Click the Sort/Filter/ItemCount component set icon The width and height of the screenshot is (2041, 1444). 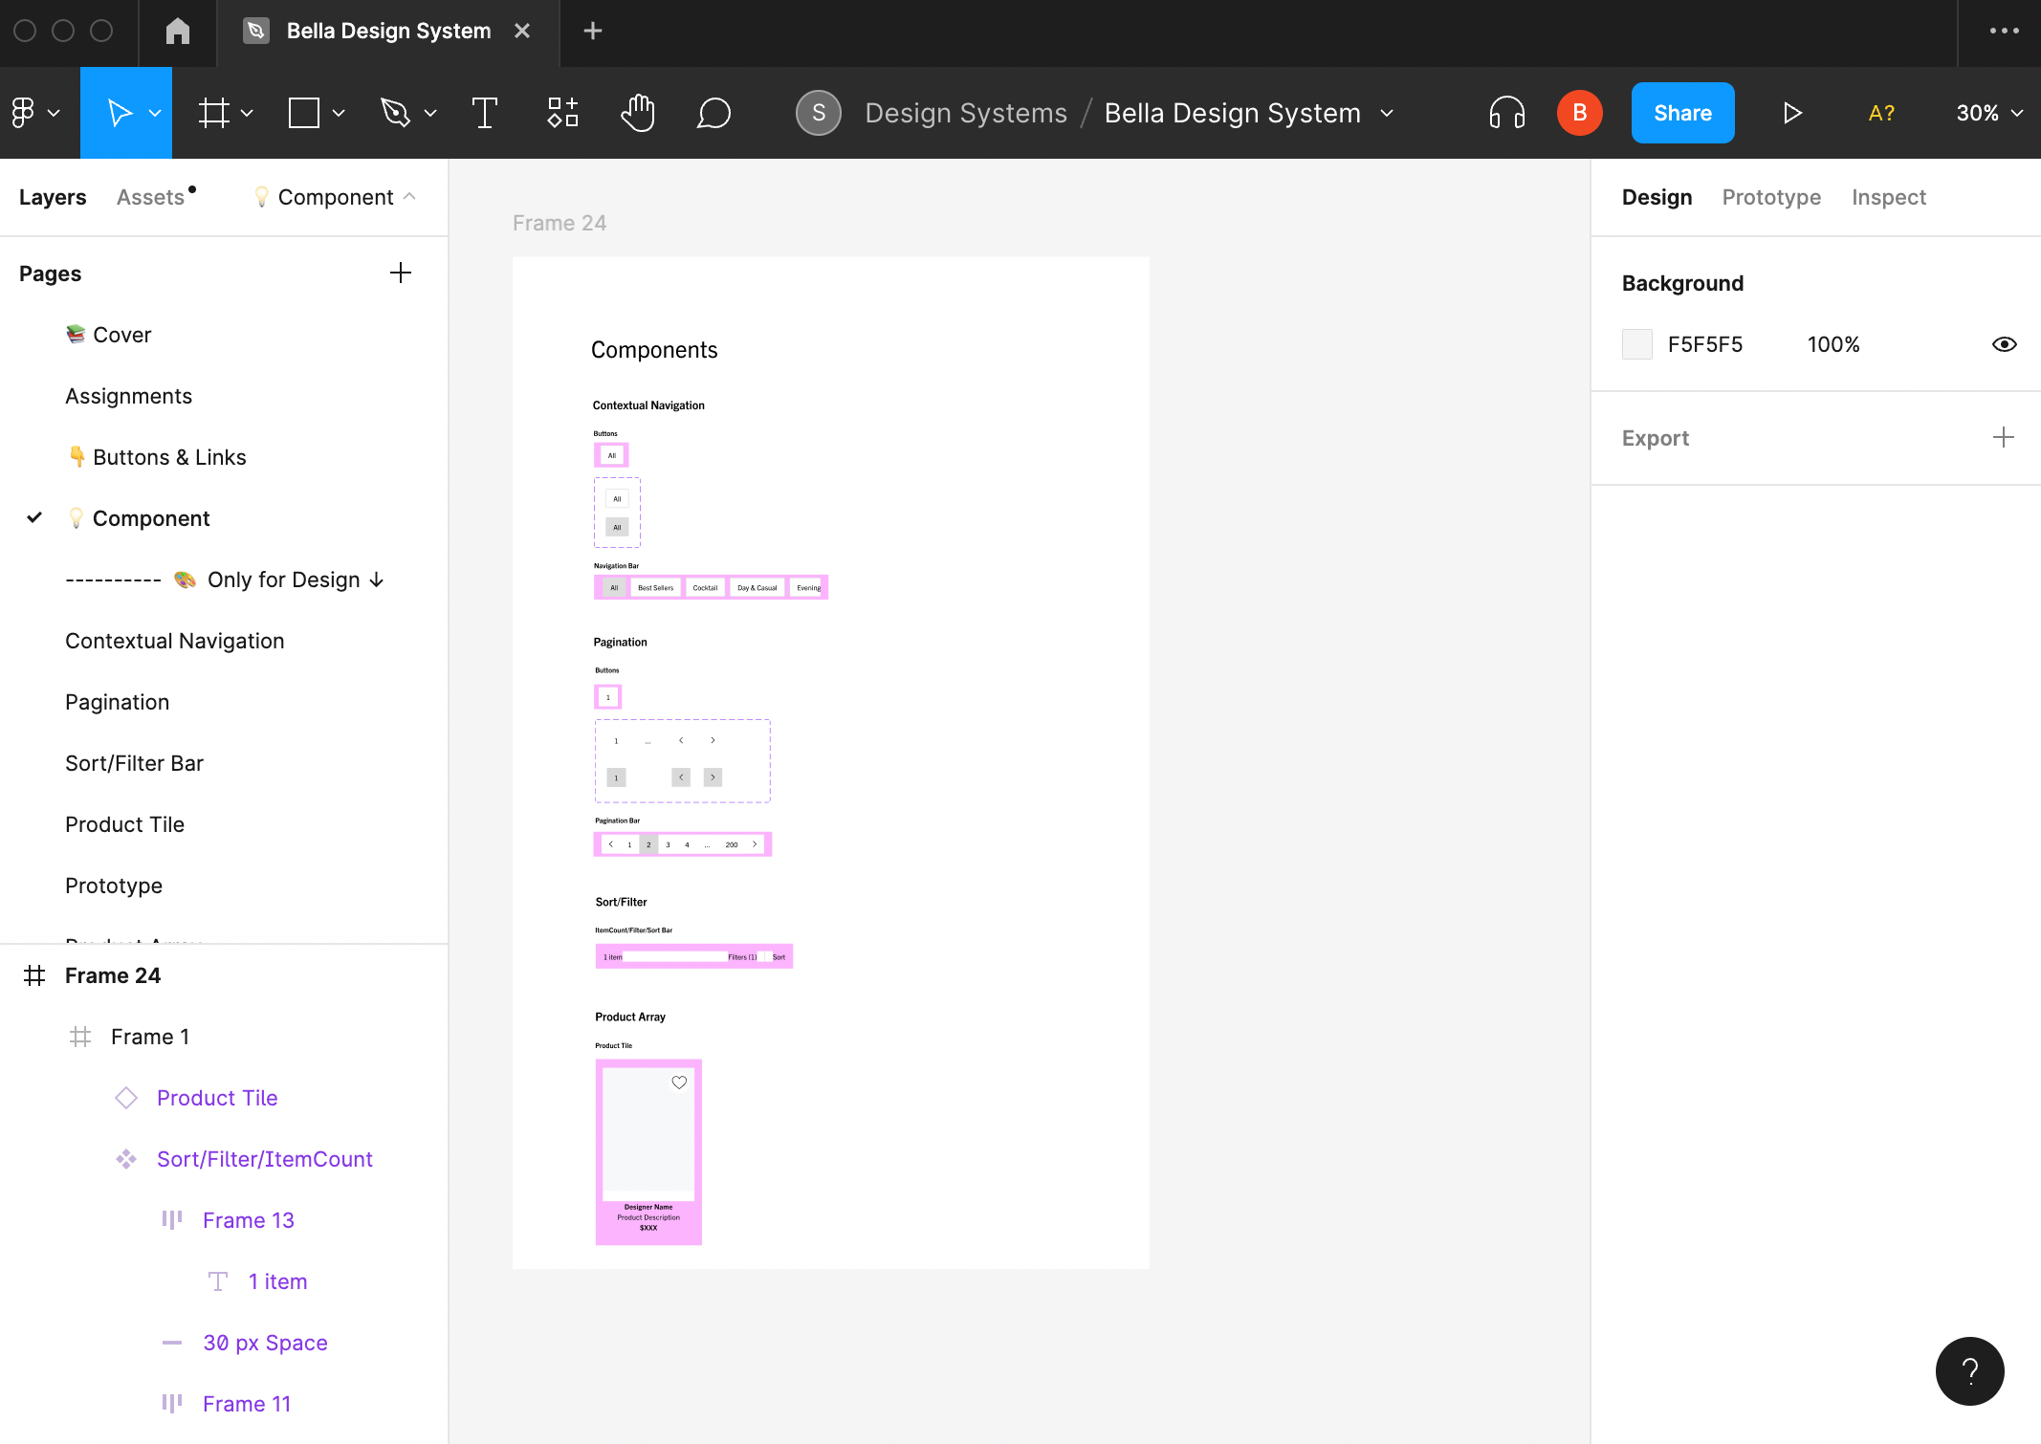click(x=126, y=1159)
